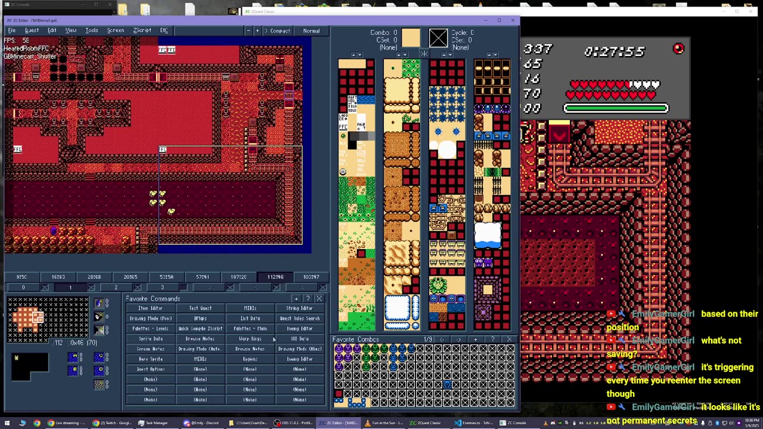763x429 pixels.
Task: Toggle layer 6 visibility checkbox
Action: tap(322, 287)
